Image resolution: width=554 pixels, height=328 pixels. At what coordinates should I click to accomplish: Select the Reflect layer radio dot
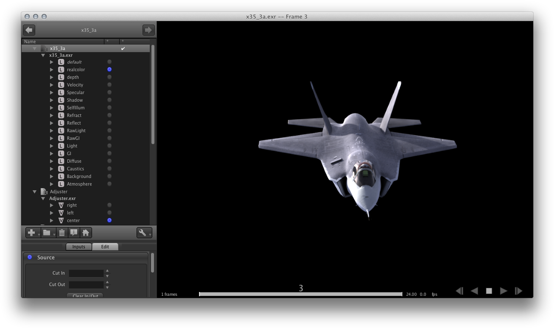(x=109, y=123)
